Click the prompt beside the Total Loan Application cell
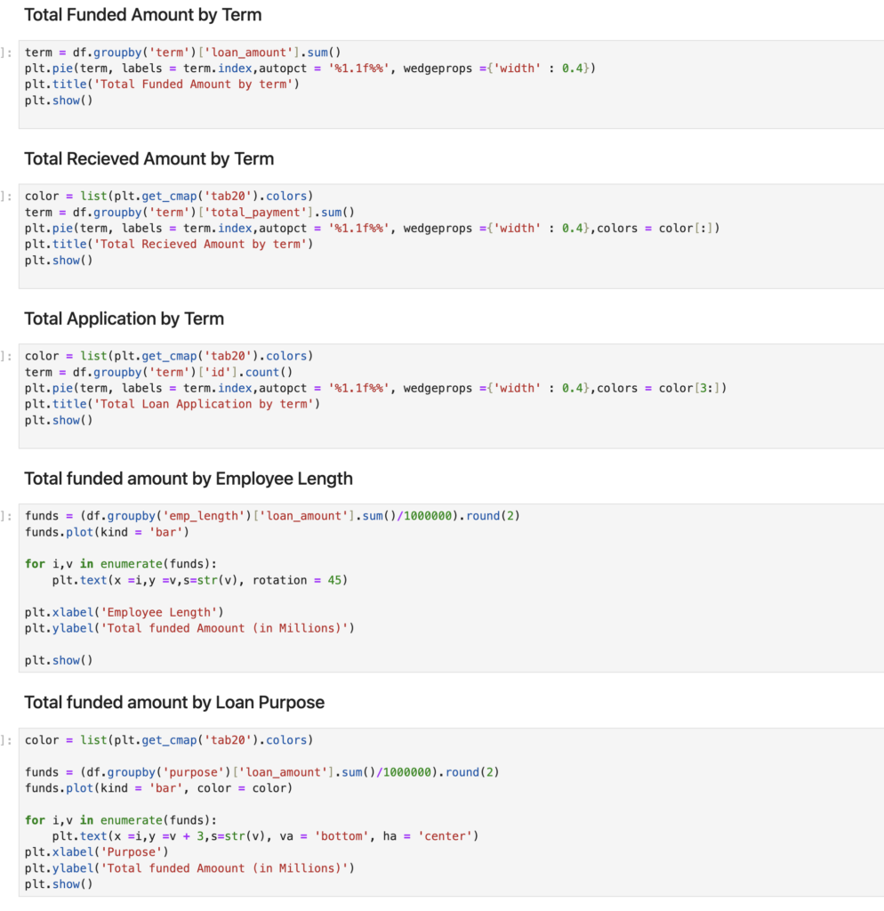Viewport: 884px width, 911px height. click(7, 356)
